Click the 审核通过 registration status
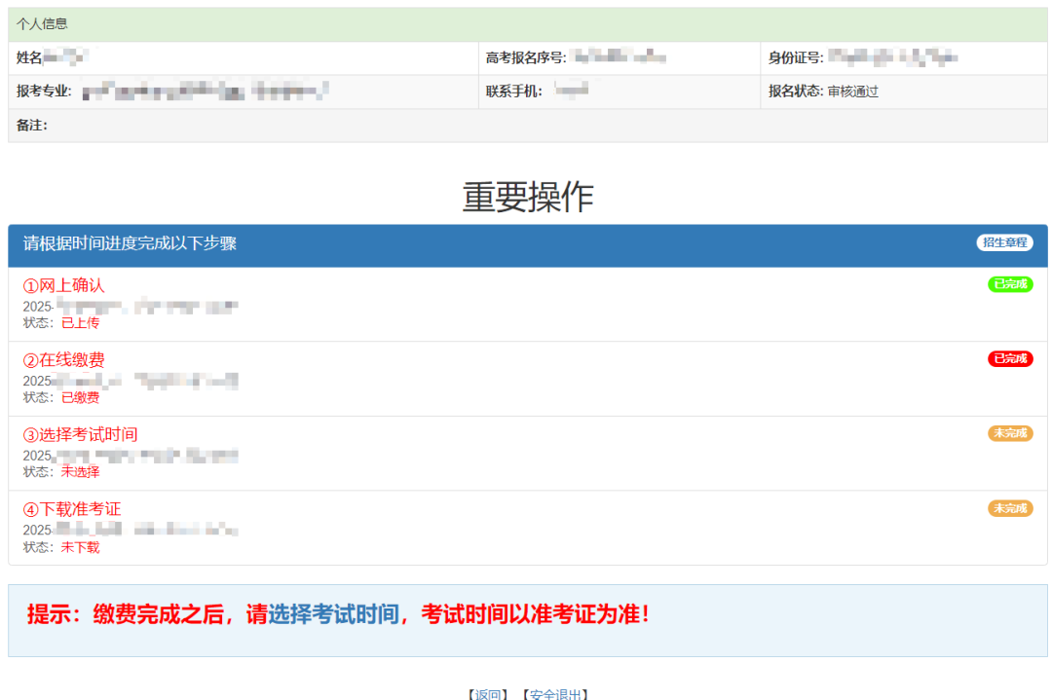Viewport: 1052px width, 700px height. click(x=852, y=92)
